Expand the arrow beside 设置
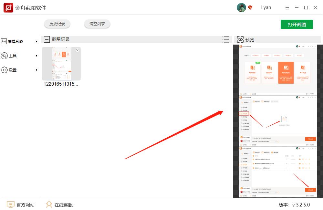The width and height of the screenshot is (323, 210). [x=36, y=70]
